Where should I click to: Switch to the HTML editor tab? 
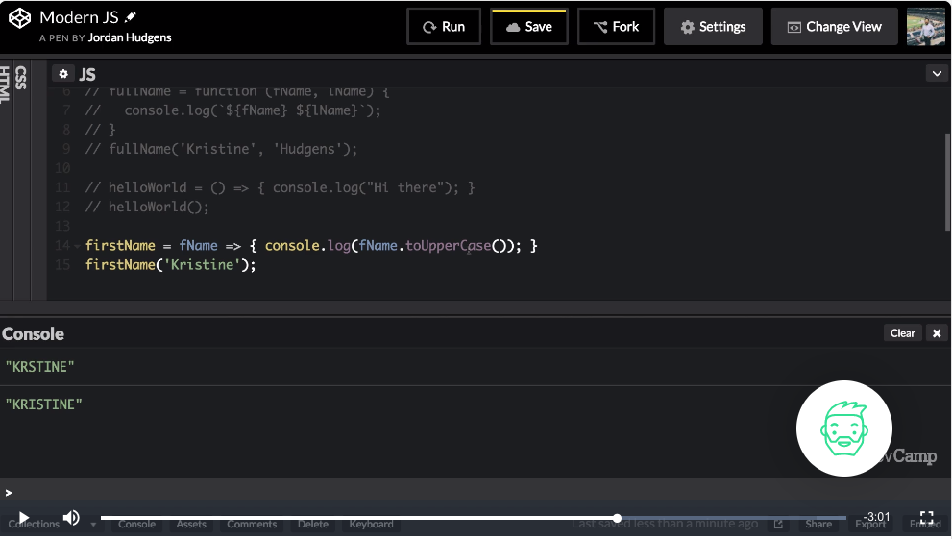6,85
